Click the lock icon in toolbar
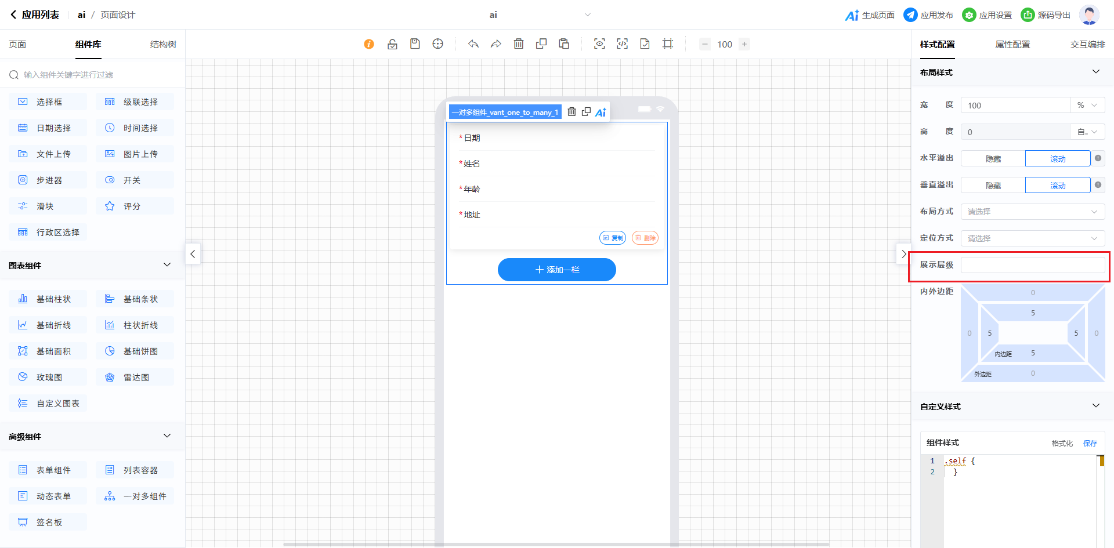Image resolution: width=1114 pixels, height=548 pixels. (392, 44)
